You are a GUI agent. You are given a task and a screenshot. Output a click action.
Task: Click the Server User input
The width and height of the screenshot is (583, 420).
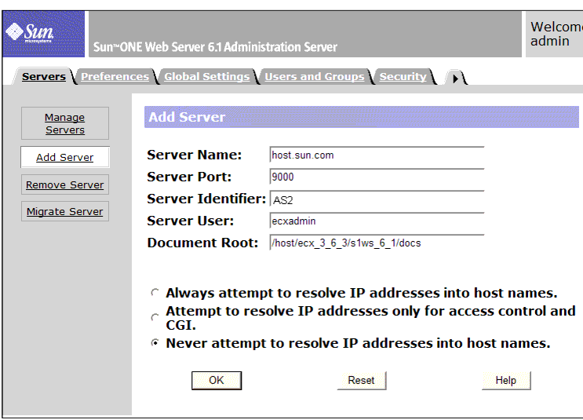coord(377,221)
